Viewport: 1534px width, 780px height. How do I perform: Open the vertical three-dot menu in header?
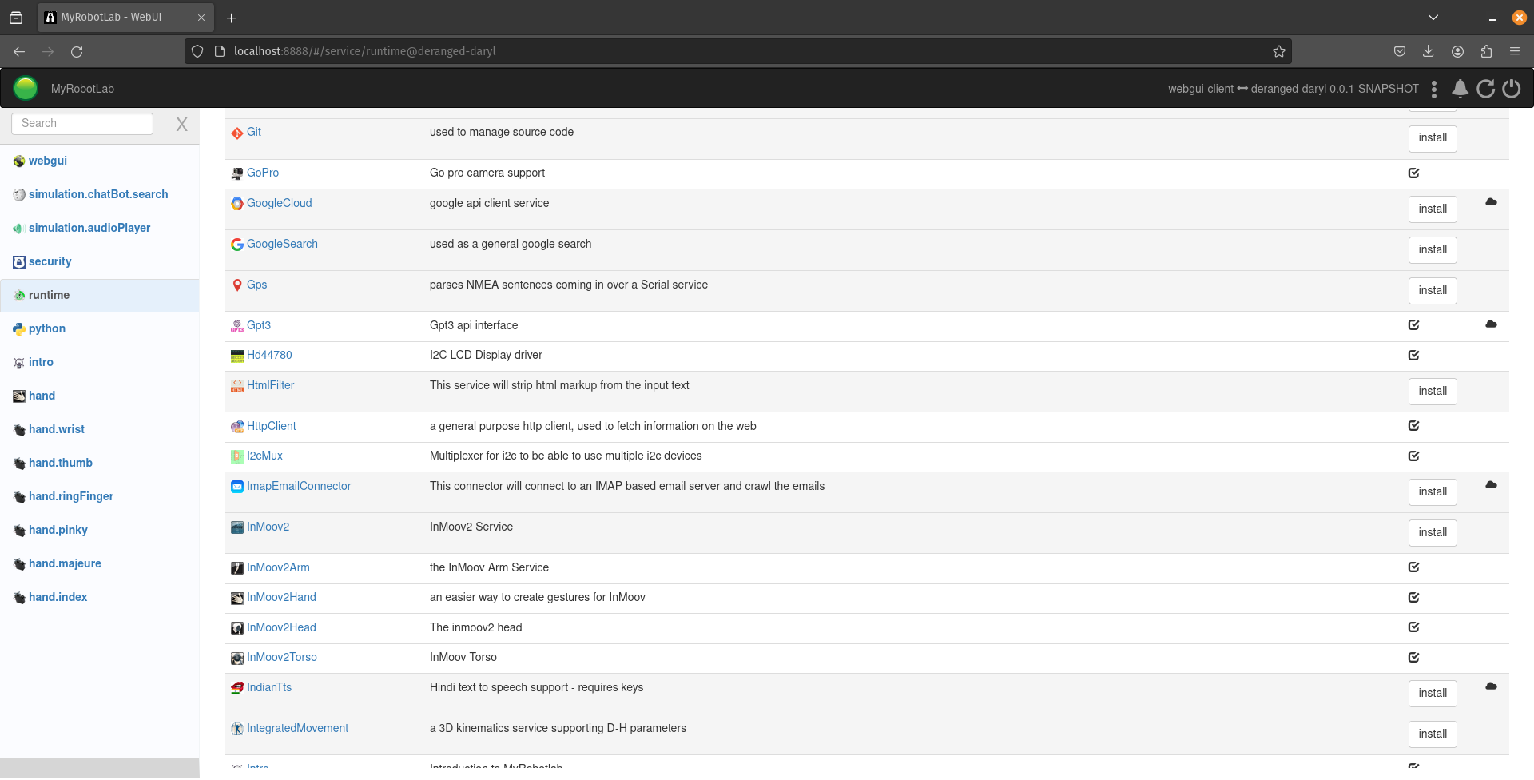[x=1434, y=89]
